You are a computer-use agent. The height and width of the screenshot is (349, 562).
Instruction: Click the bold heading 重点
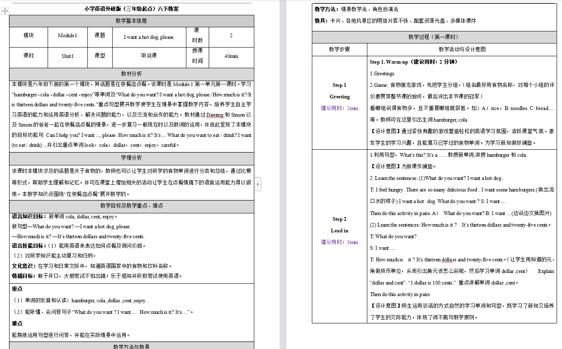coord(17,289)
